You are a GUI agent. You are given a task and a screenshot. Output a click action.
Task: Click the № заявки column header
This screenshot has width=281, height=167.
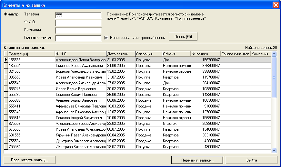206,54
